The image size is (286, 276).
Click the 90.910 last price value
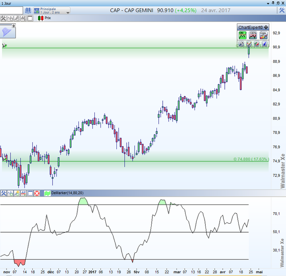[165, 10]
